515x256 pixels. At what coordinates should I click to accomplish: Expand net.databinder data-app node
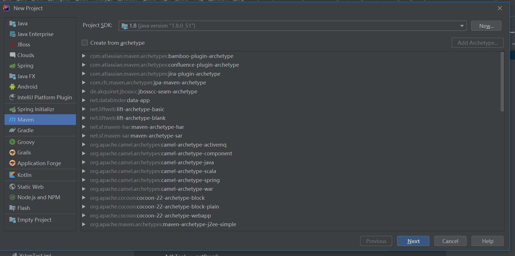[x=84, y=100]
